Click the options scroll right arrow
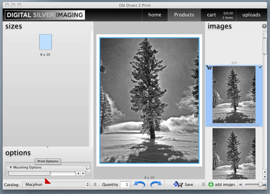Image resolution: width=270 pixels, height=194 pixels. 83,173
